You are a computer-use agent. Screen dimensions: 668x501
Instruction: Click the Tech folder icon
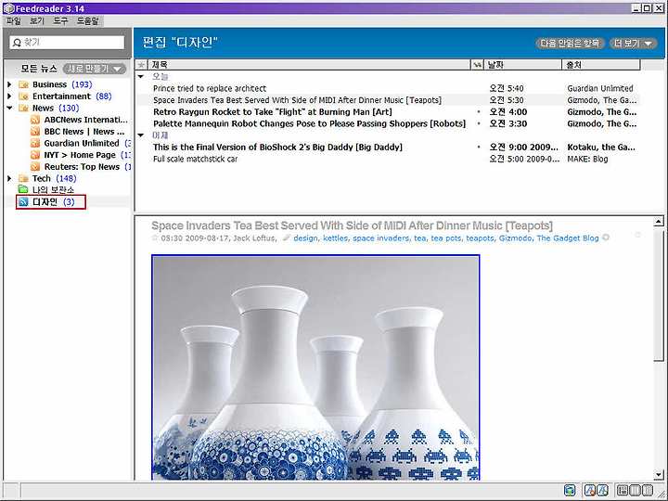click(x=24, y=178)
